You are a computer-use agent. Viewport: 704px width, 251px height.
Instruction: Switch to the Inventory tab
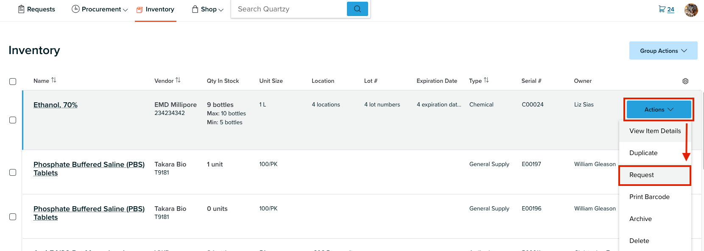[155, 9]
